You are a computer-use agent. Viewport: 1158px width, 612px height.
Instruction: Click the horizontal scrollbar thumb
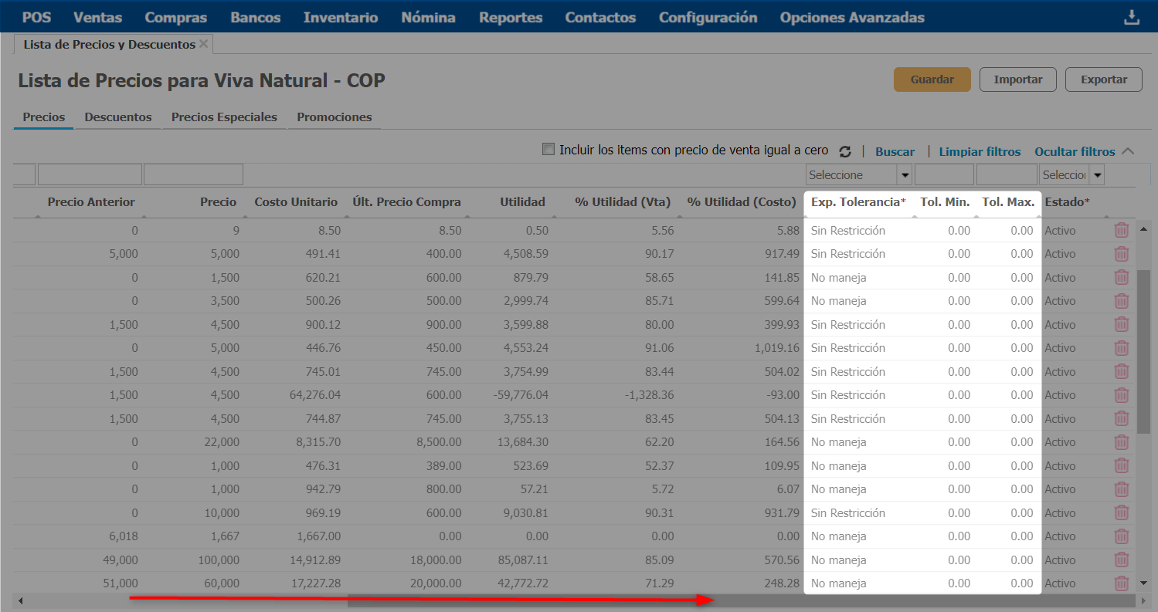[742, 600]
